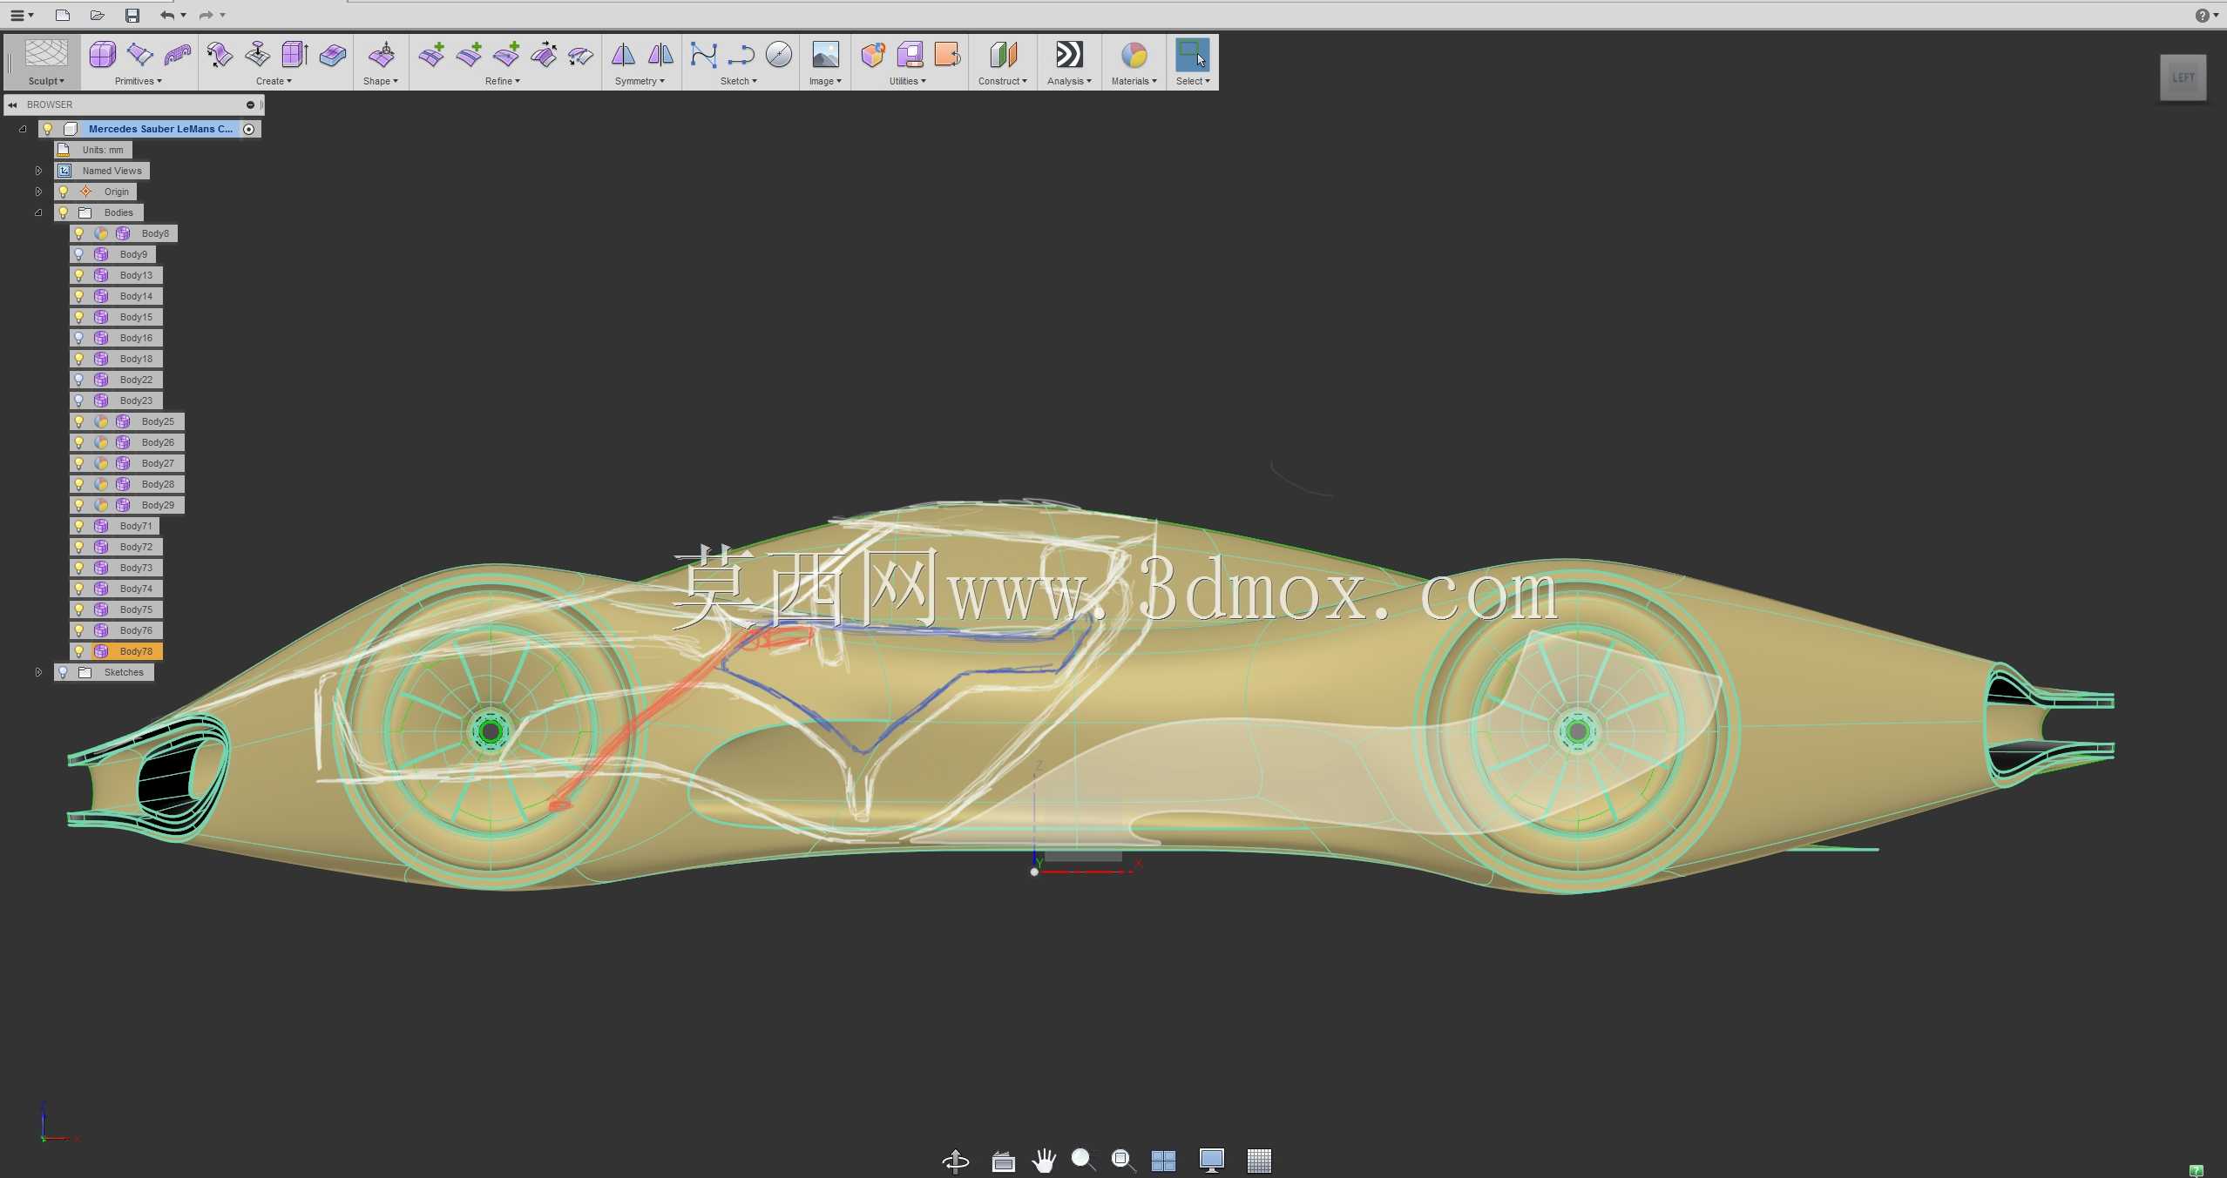2227x1178 pixels.
Task: Click the Zoom Window tool
Action: coord(1123,1161)
